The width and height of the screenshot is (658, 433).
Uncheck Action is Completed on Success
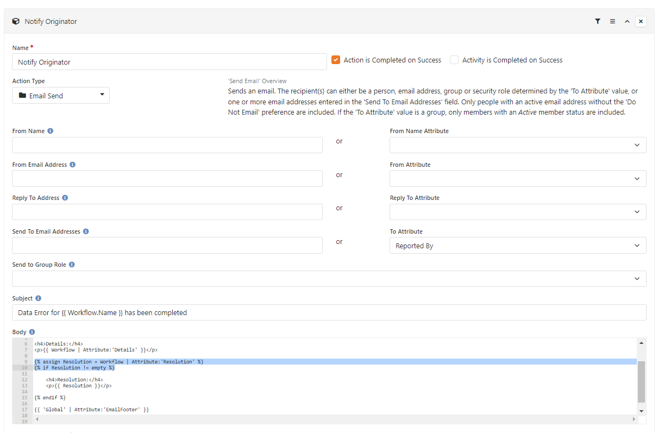pos(336,60)
